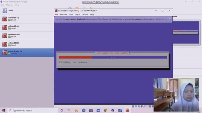Screen dimensions: 202x113
Task: Open Microsoft Store from the taskbar
Action: click(91, 110)
